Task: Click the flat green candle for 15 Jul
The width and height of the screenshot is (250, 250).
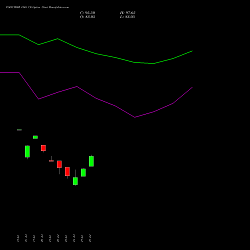Action: [19, 130]
